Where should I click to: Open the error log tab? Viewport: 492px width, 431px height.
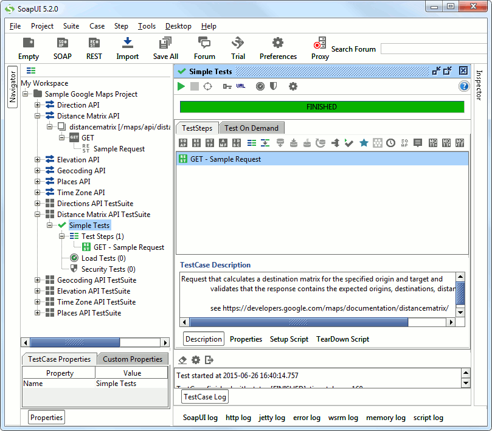coord(307,418)
